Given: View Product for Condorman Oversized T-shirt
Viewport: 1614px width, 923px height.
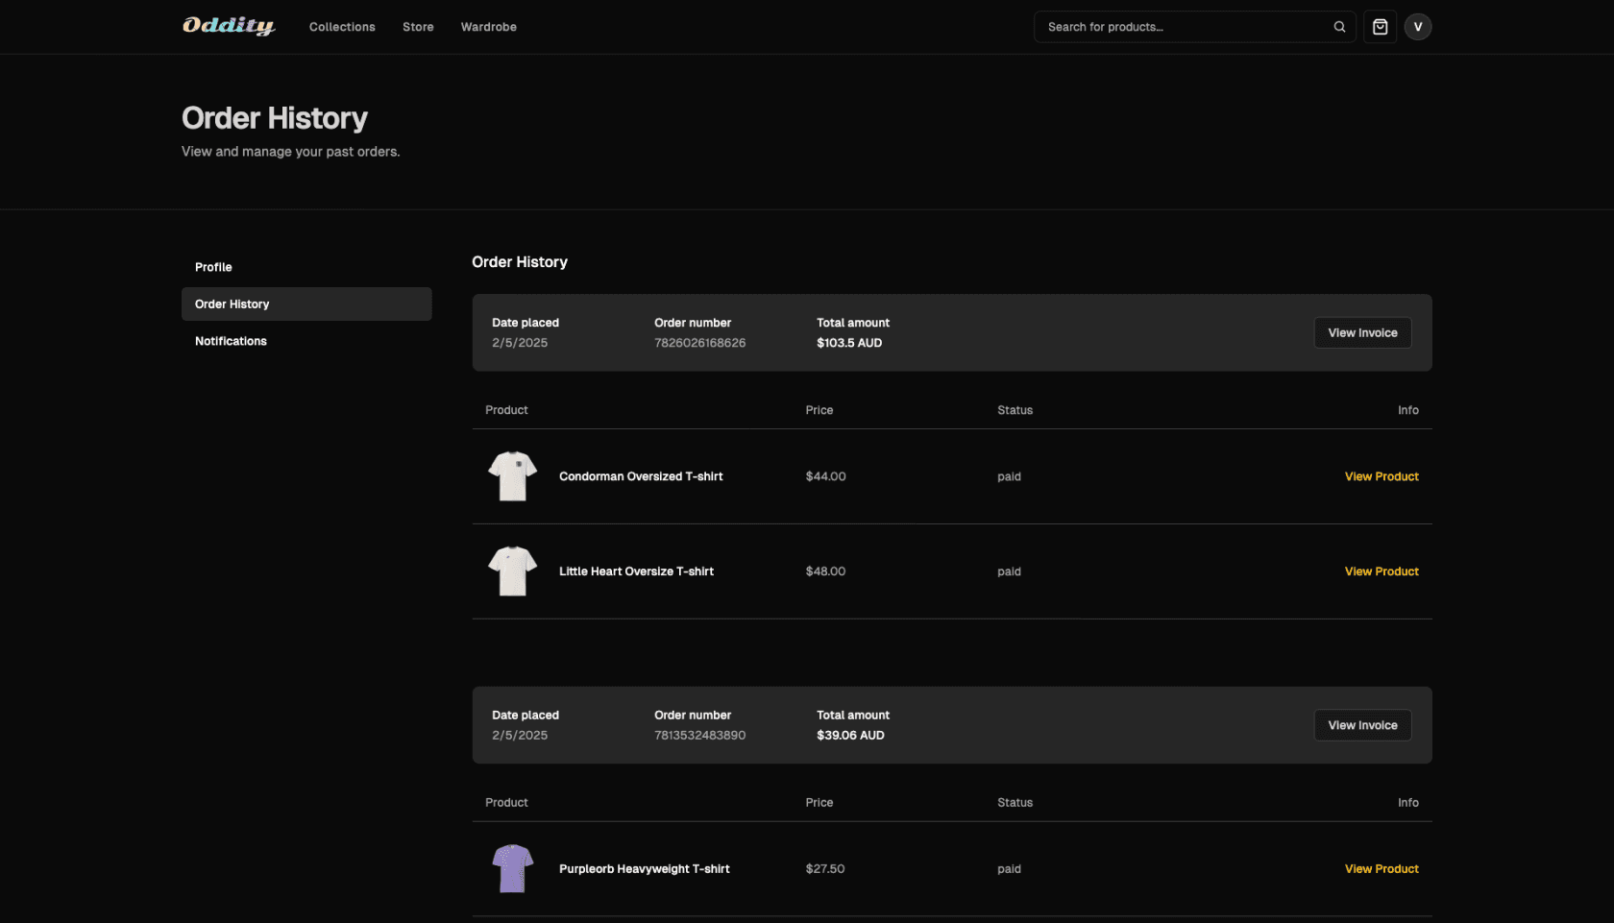Looking at the screenshot, I should tap(1382, 475).
